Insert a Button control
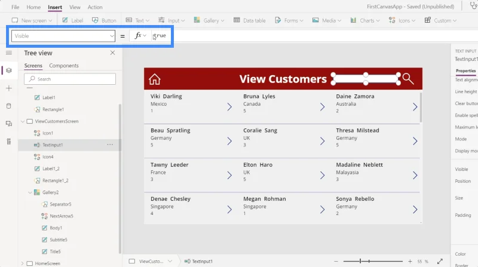The width and height of the screenshot is (478, 267). [x=104, y=20]
